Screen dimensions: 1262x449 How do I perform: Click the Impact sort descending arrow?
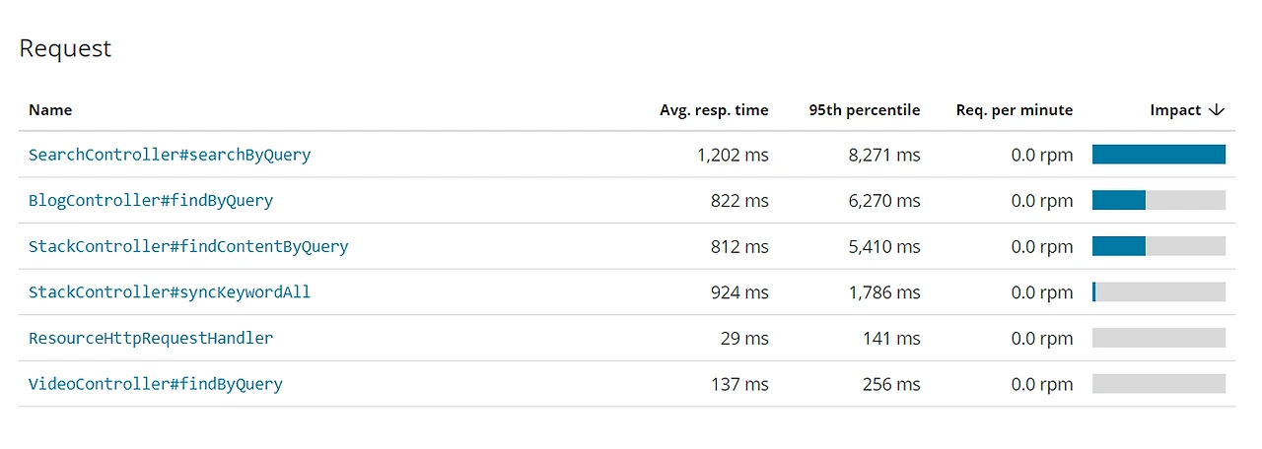[1216, 110]
